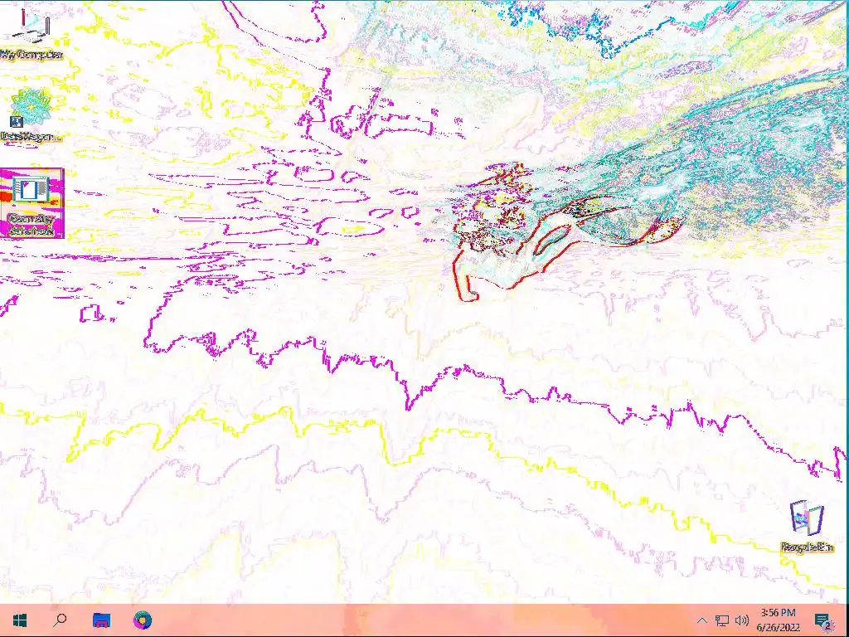Open the Recycle Bin icon
Screen dimensions: 849x637
807,525
